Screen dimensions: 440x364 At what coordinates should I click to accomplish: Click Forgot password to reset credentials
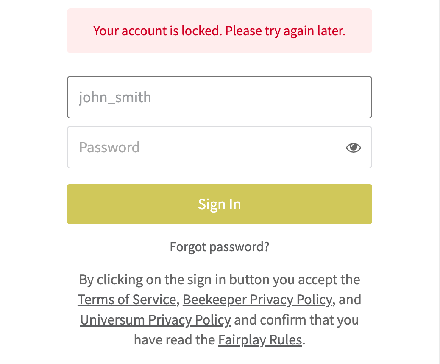coord(219,246)
